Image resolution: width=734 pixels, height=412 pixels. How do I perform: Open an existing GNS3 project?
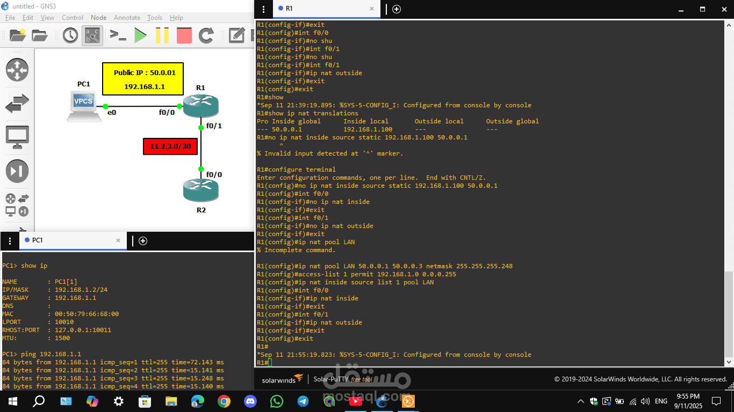40,35
